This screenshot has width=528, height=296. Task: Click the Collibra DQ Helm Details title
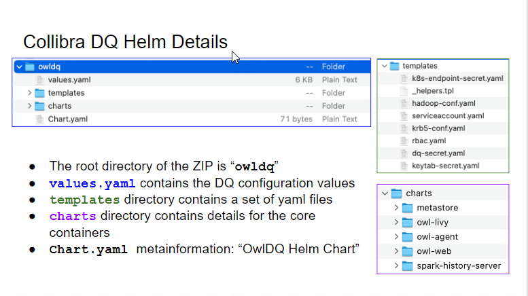(125, 42)
